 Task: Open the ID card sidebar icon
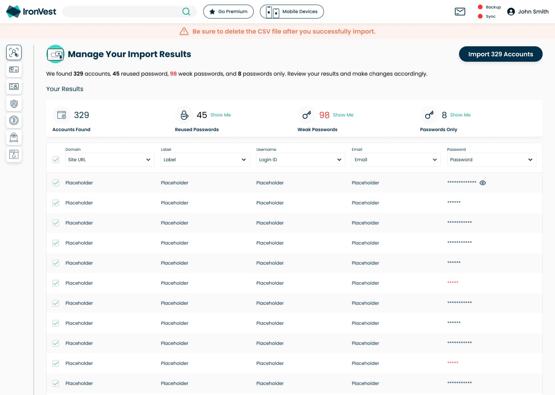pos(14,86)
